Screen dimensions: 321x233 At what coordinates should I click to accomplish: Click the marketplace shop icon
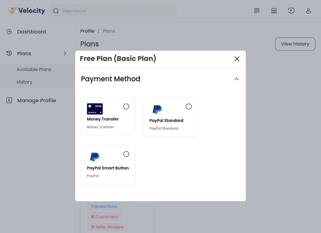click(x=274, y=11)
